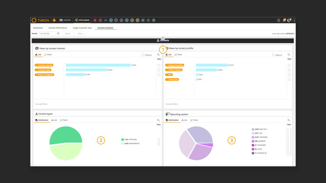The width and height of the screenshot is (326, 183).
Task: Click magnifier icon in Operating system panel
Action: tap(289, 120)
